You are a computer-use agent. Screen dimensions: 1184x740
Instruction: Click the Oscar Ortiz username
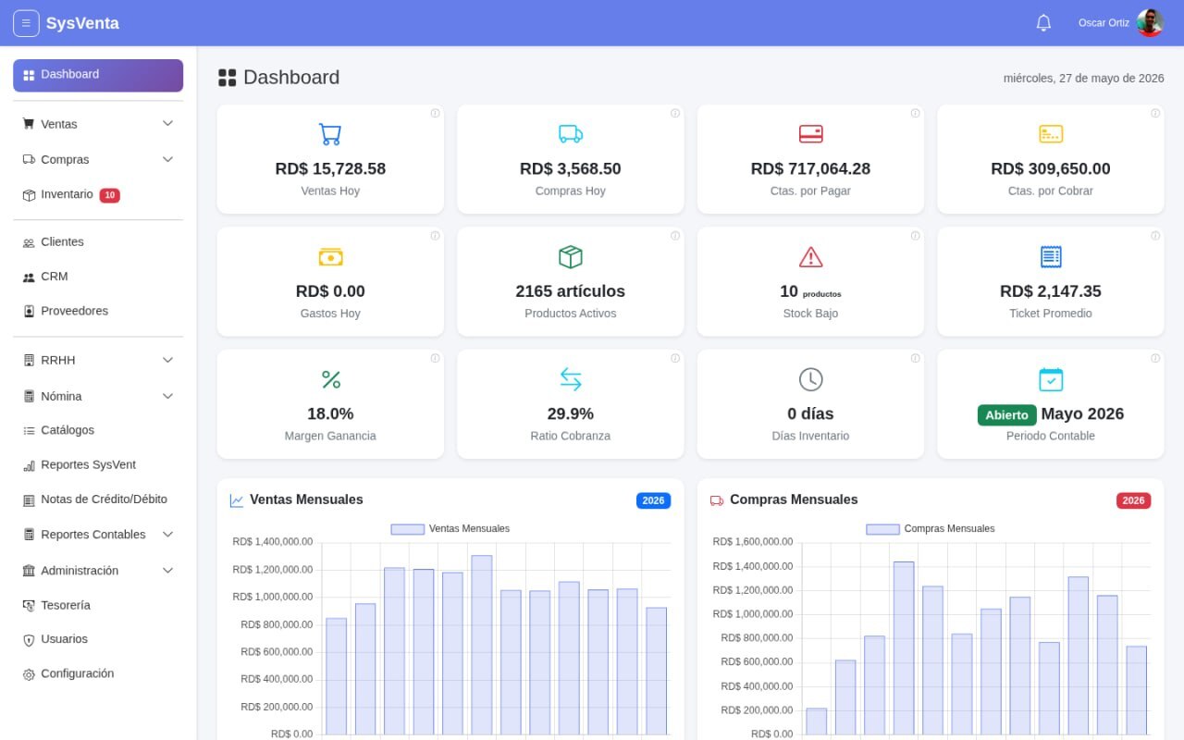(1104, 23)
